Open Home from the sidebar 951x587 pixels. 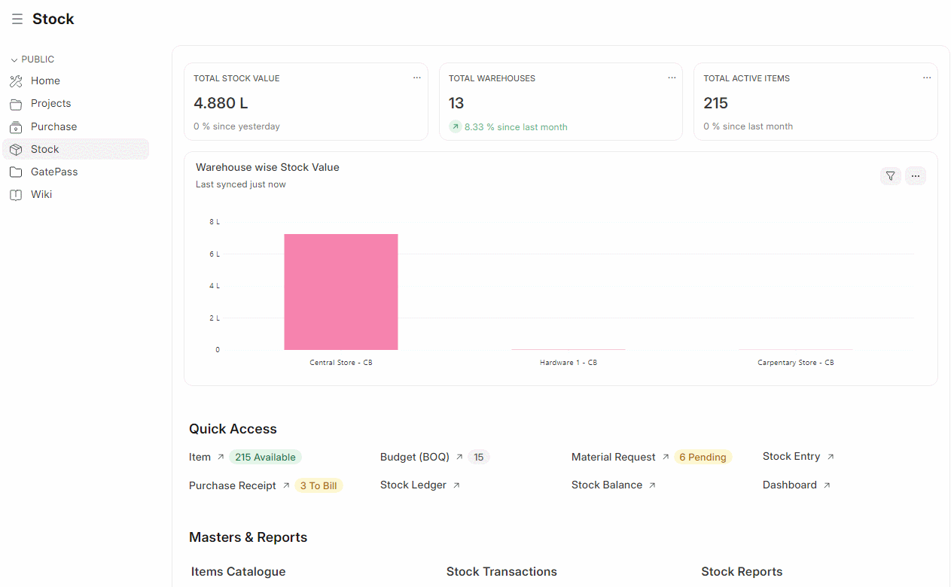tap(45, 81)
